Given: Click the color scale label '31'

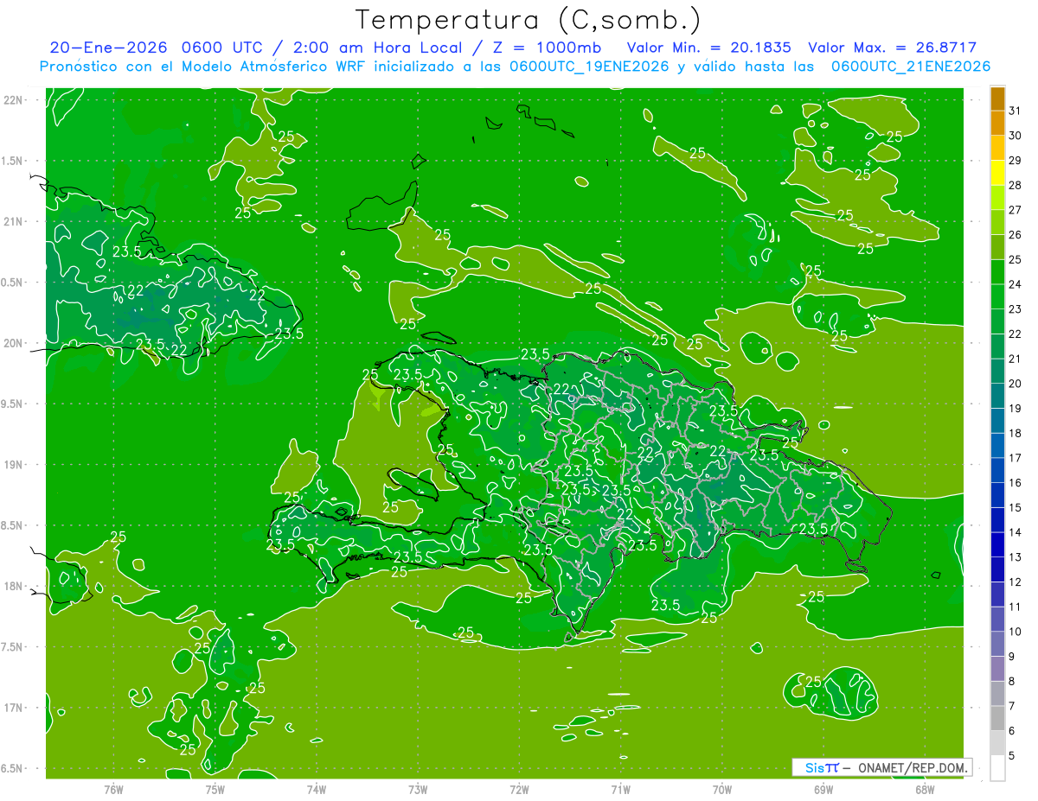Looking at the screenshot, I should pos(1016,111).
